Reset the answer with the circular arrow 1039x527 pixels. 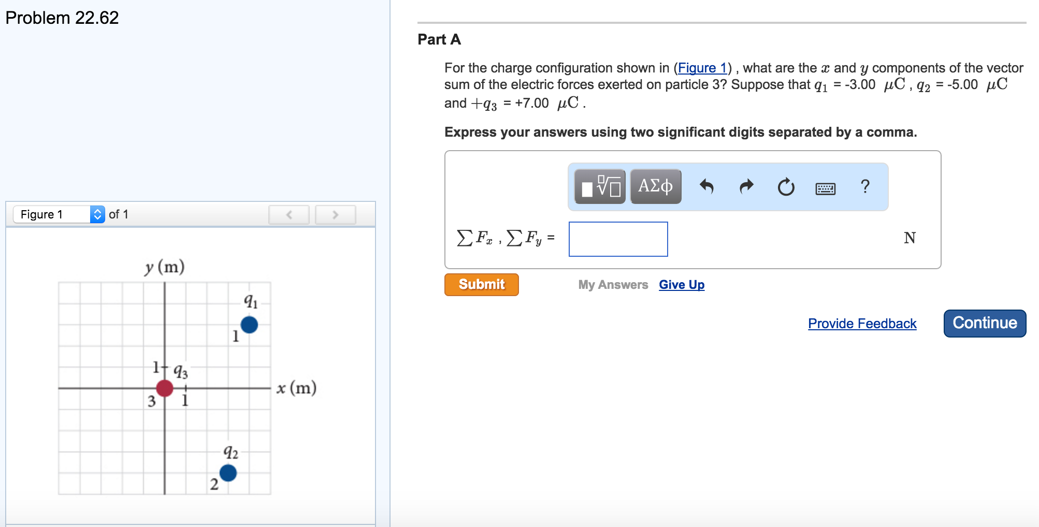pyautogui.click(x=786, y=187)
